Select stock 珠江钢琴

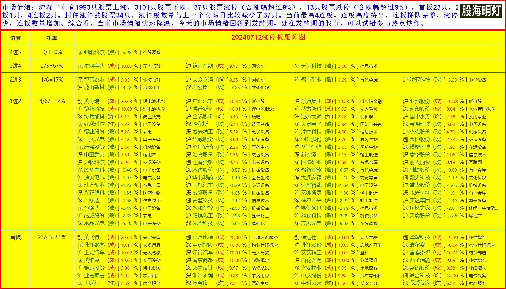[x=94, y=245]
